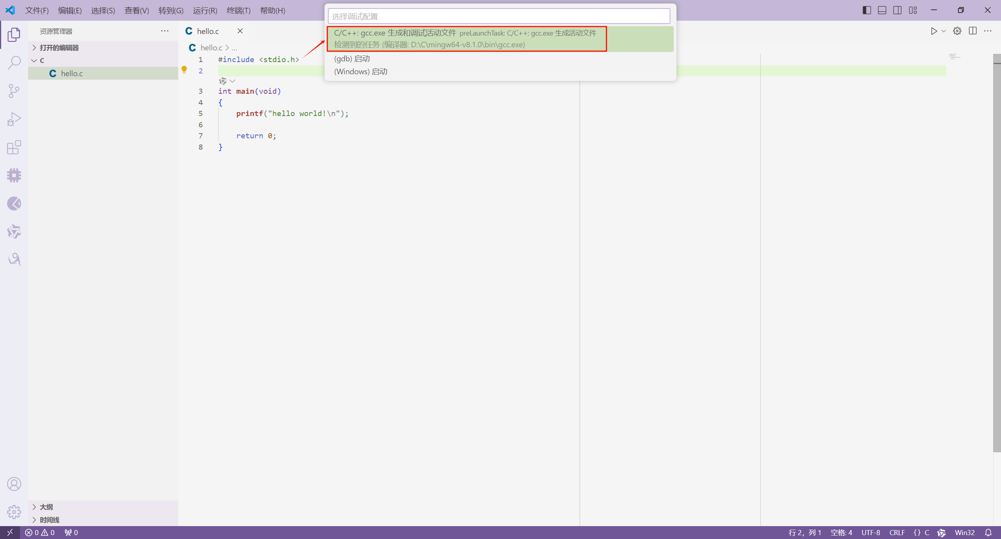Viewport: 1001px width, 539px height.
Task: Open the Run and Debug view icon
Action: [x=14, y=119]
